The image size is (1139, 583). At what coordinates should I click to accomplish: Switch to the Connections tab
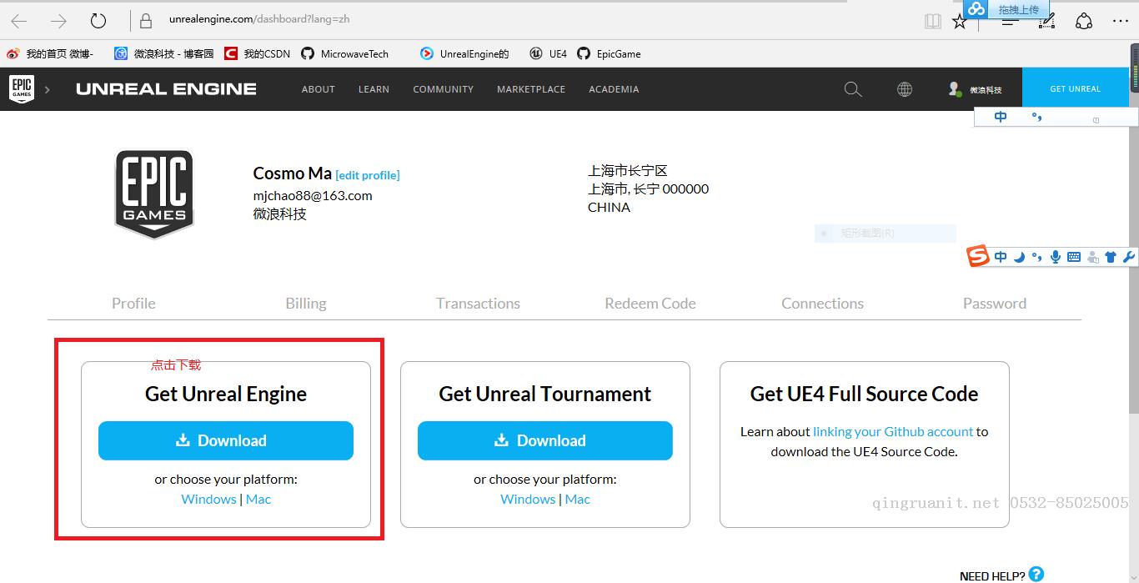point(823,304)
